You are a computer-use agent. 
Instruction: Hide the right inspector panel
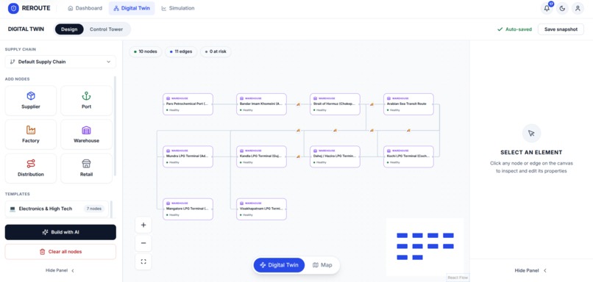(530, 271)
